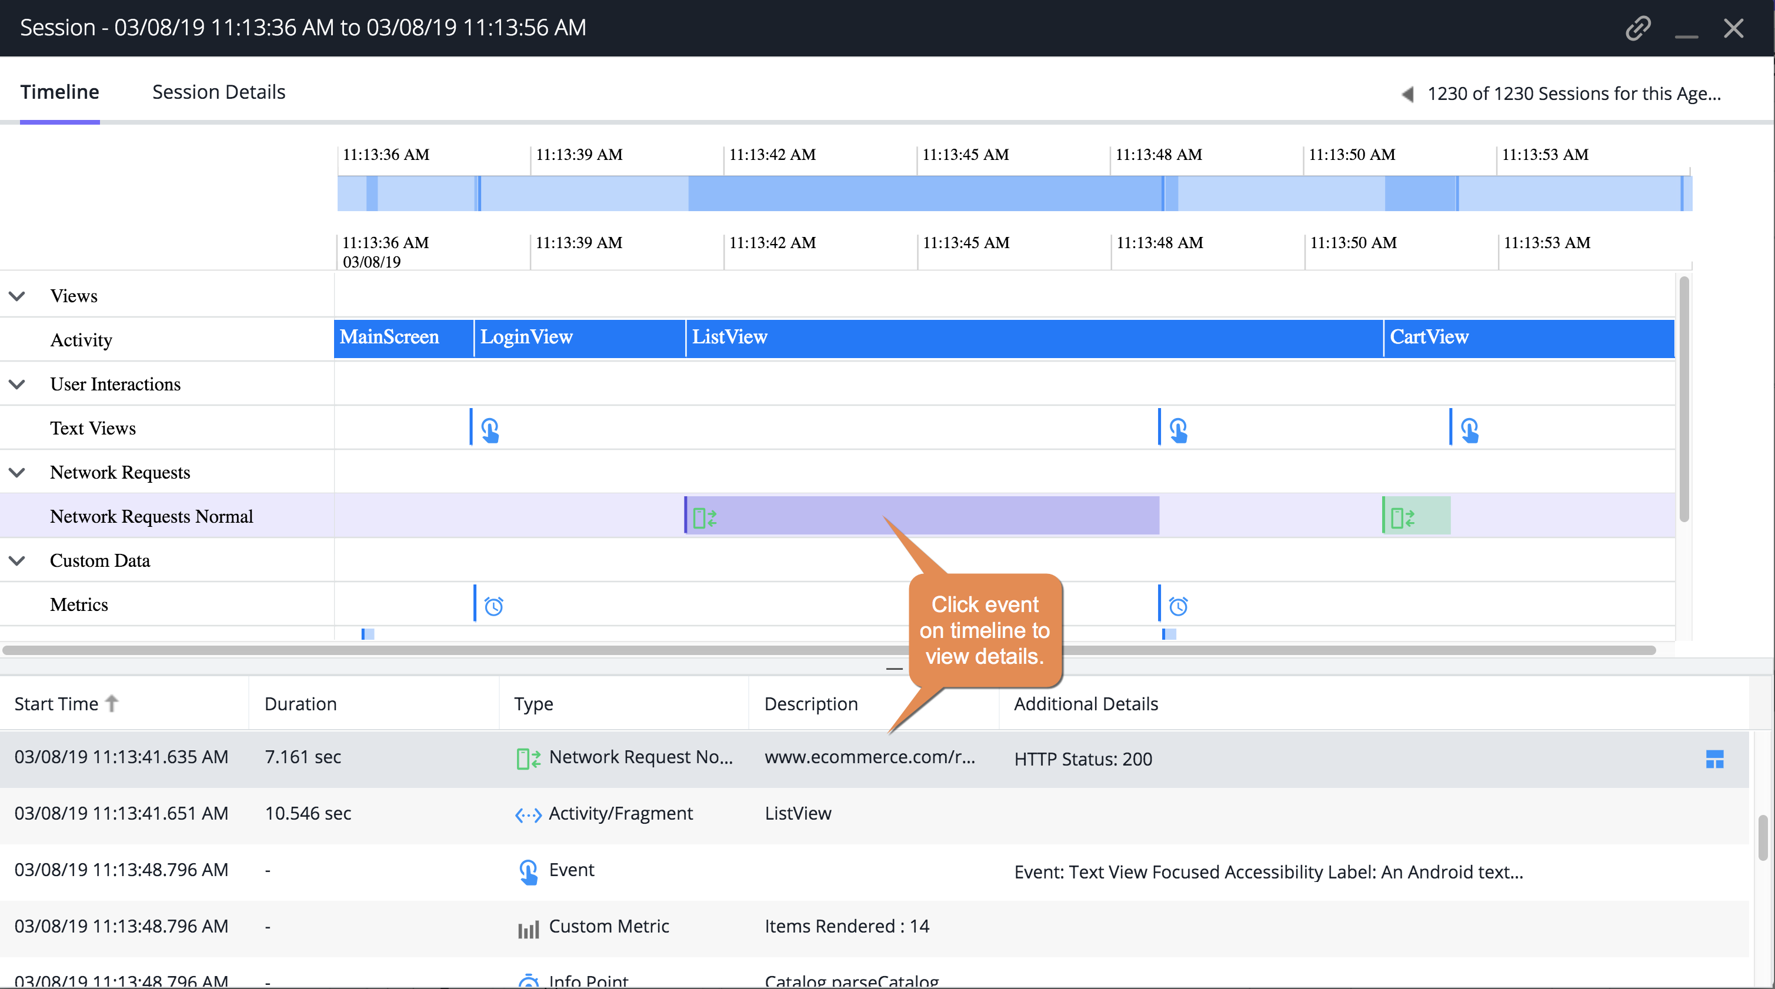Select the Activity/Fragment ListView row
Image resolution: width=1775 pixels, height=989 pixels.
click(875, 813)
